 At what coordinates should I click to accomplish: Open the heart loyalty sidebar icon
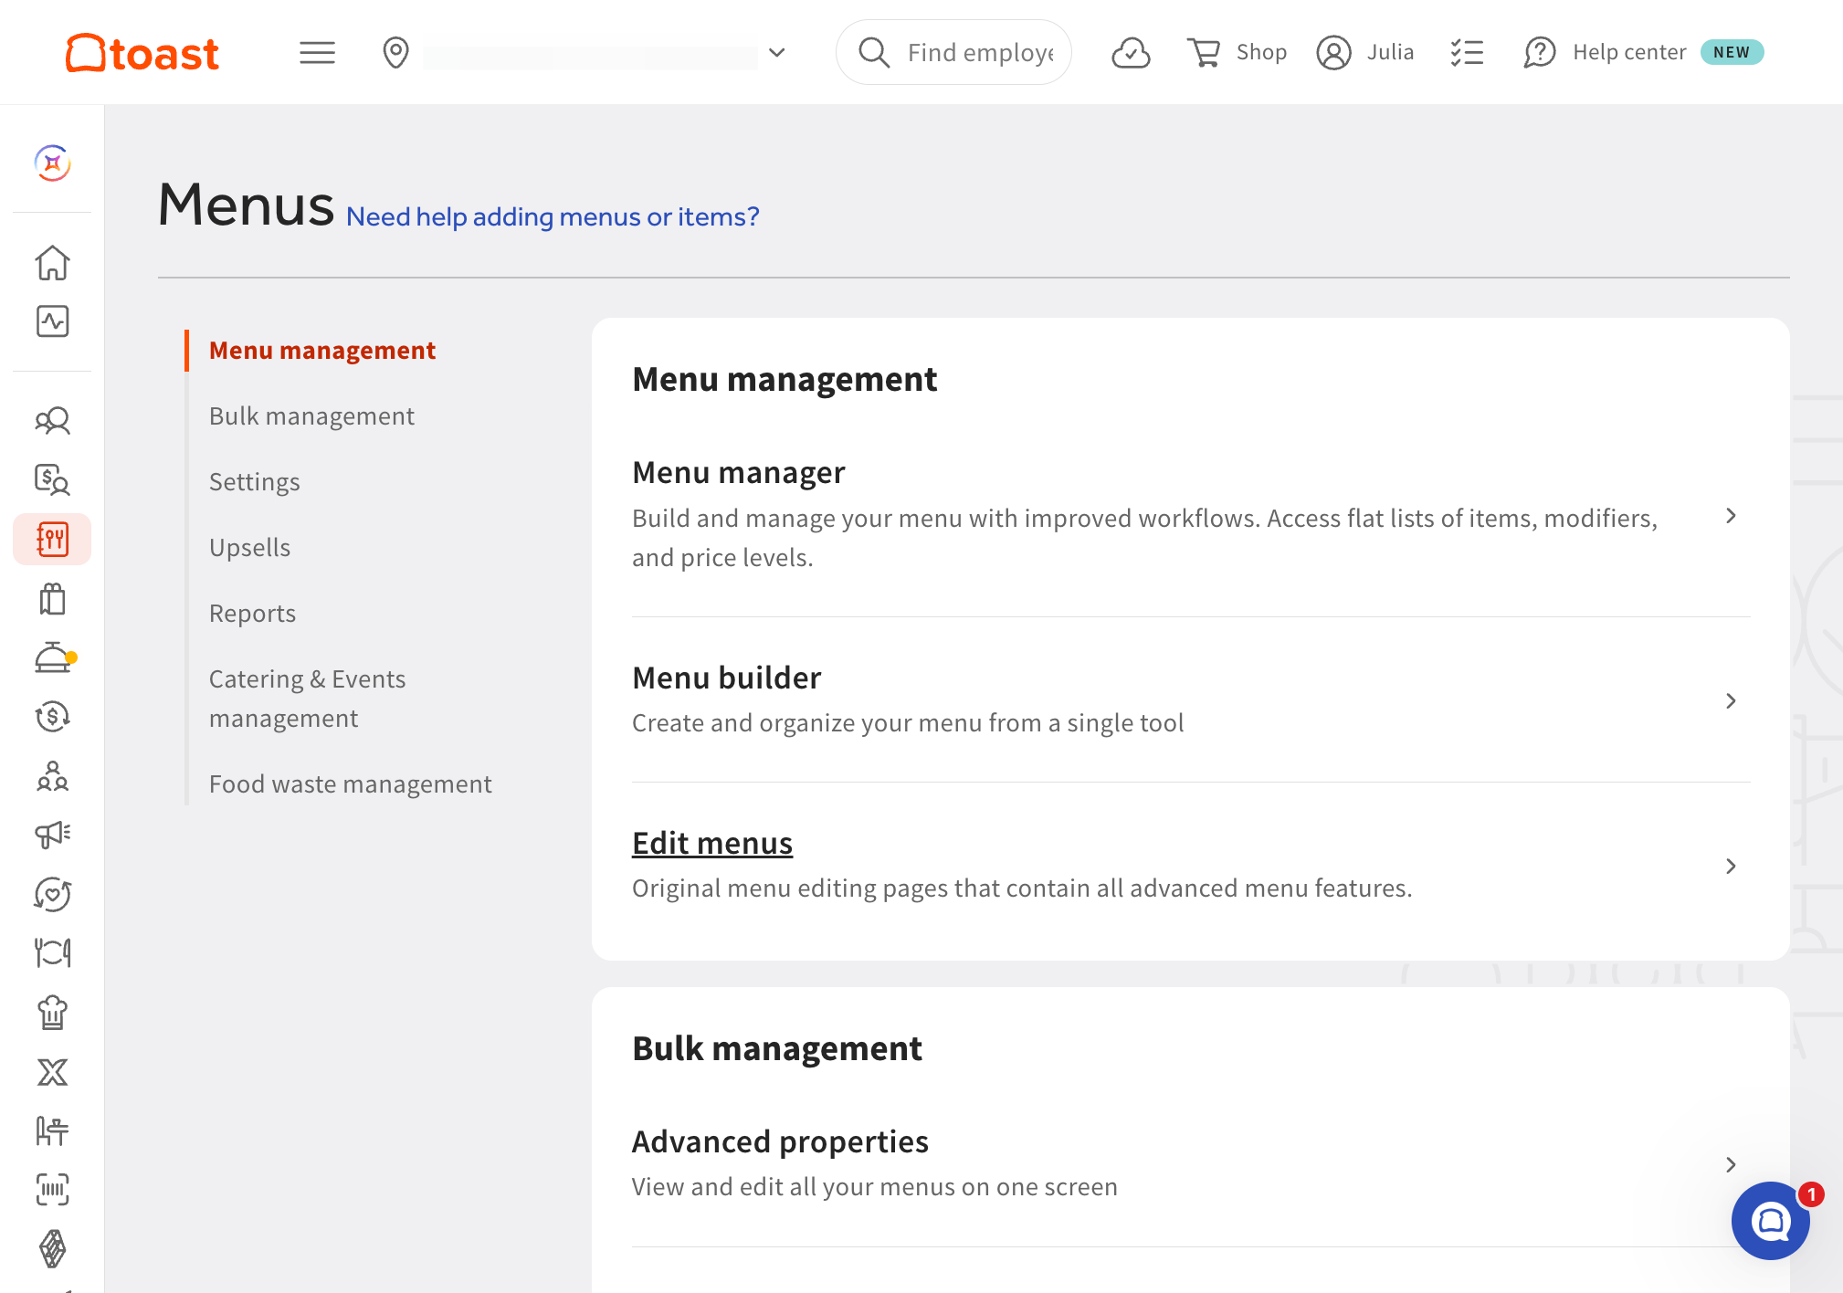point(53,894)
